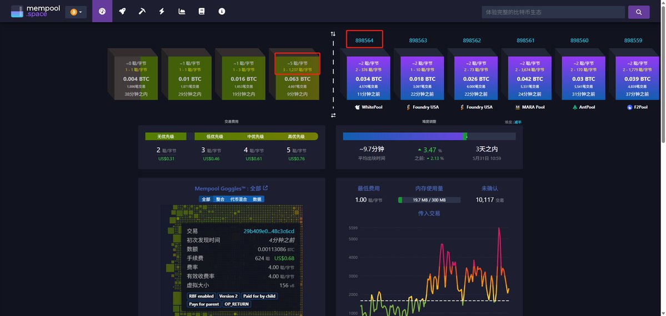This screenshot has height=316, width=666.
Task: Open block height 898560 link
Action: (x=579, y=41)
